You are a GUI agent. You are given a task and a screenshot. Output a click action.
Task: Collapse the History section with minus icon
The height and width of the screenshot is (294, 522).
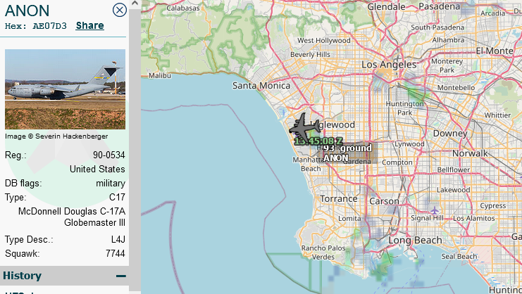pyautogui.click(x=121, y=276)
